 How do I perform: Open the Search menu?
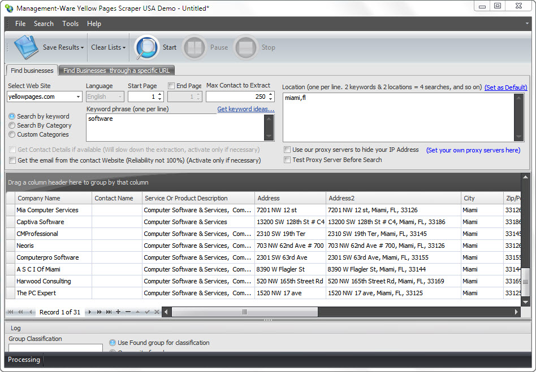click(44, 24)
